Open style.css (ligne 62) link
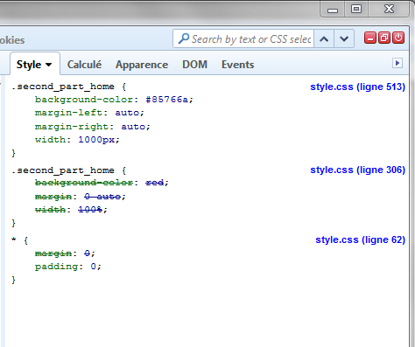415x347 pixels. click(360, 239)
